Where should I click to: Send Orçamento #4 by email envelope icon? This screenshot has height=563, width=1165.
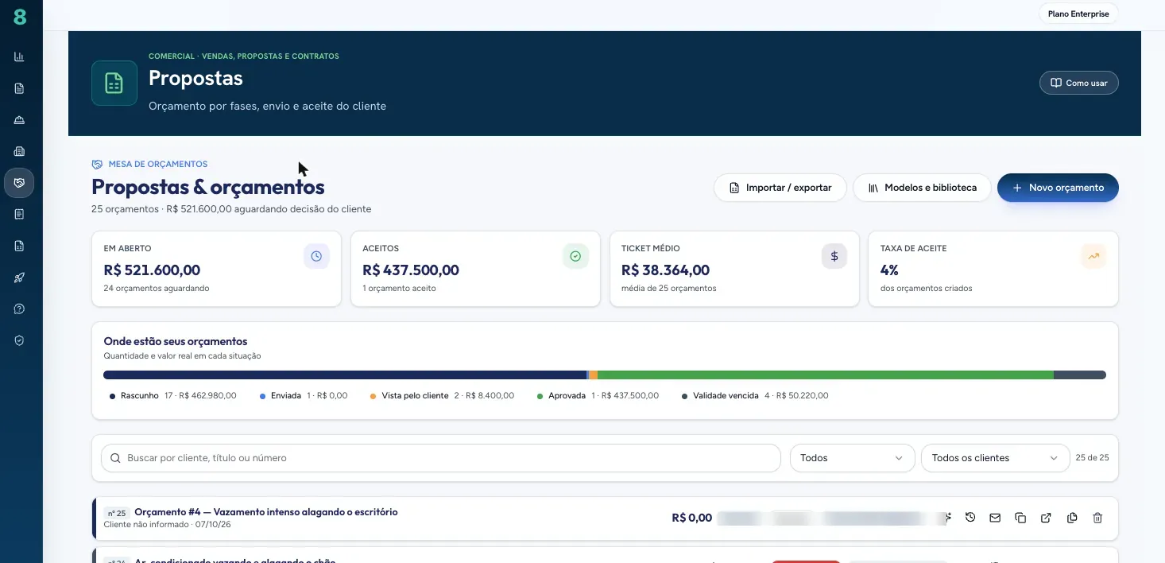(995, 518)
